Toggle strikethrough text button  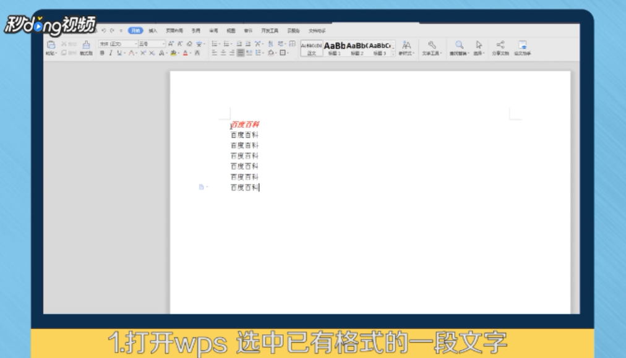pos(131,53)
